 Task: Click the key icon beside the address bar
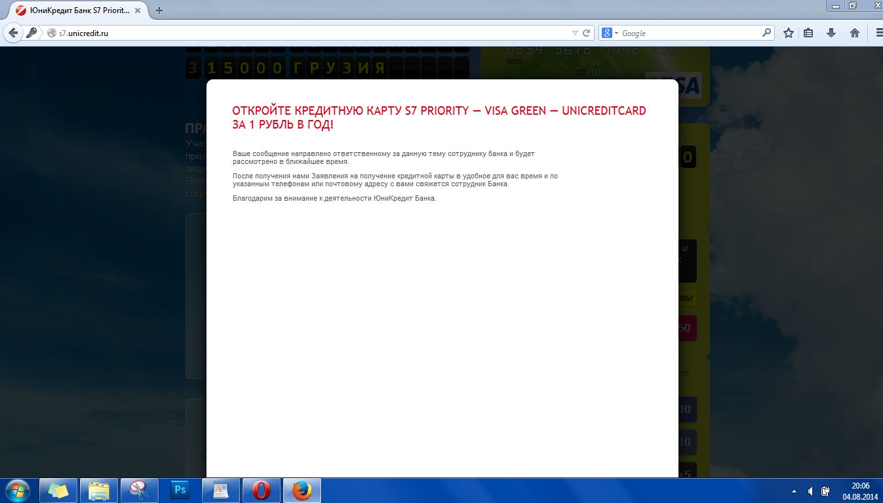point(31,33)
